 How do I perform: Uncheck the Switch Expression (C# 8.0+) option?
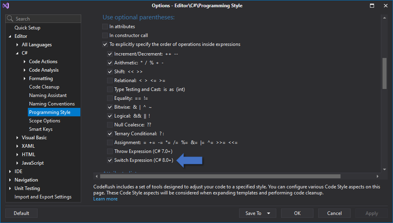(110, 160)
